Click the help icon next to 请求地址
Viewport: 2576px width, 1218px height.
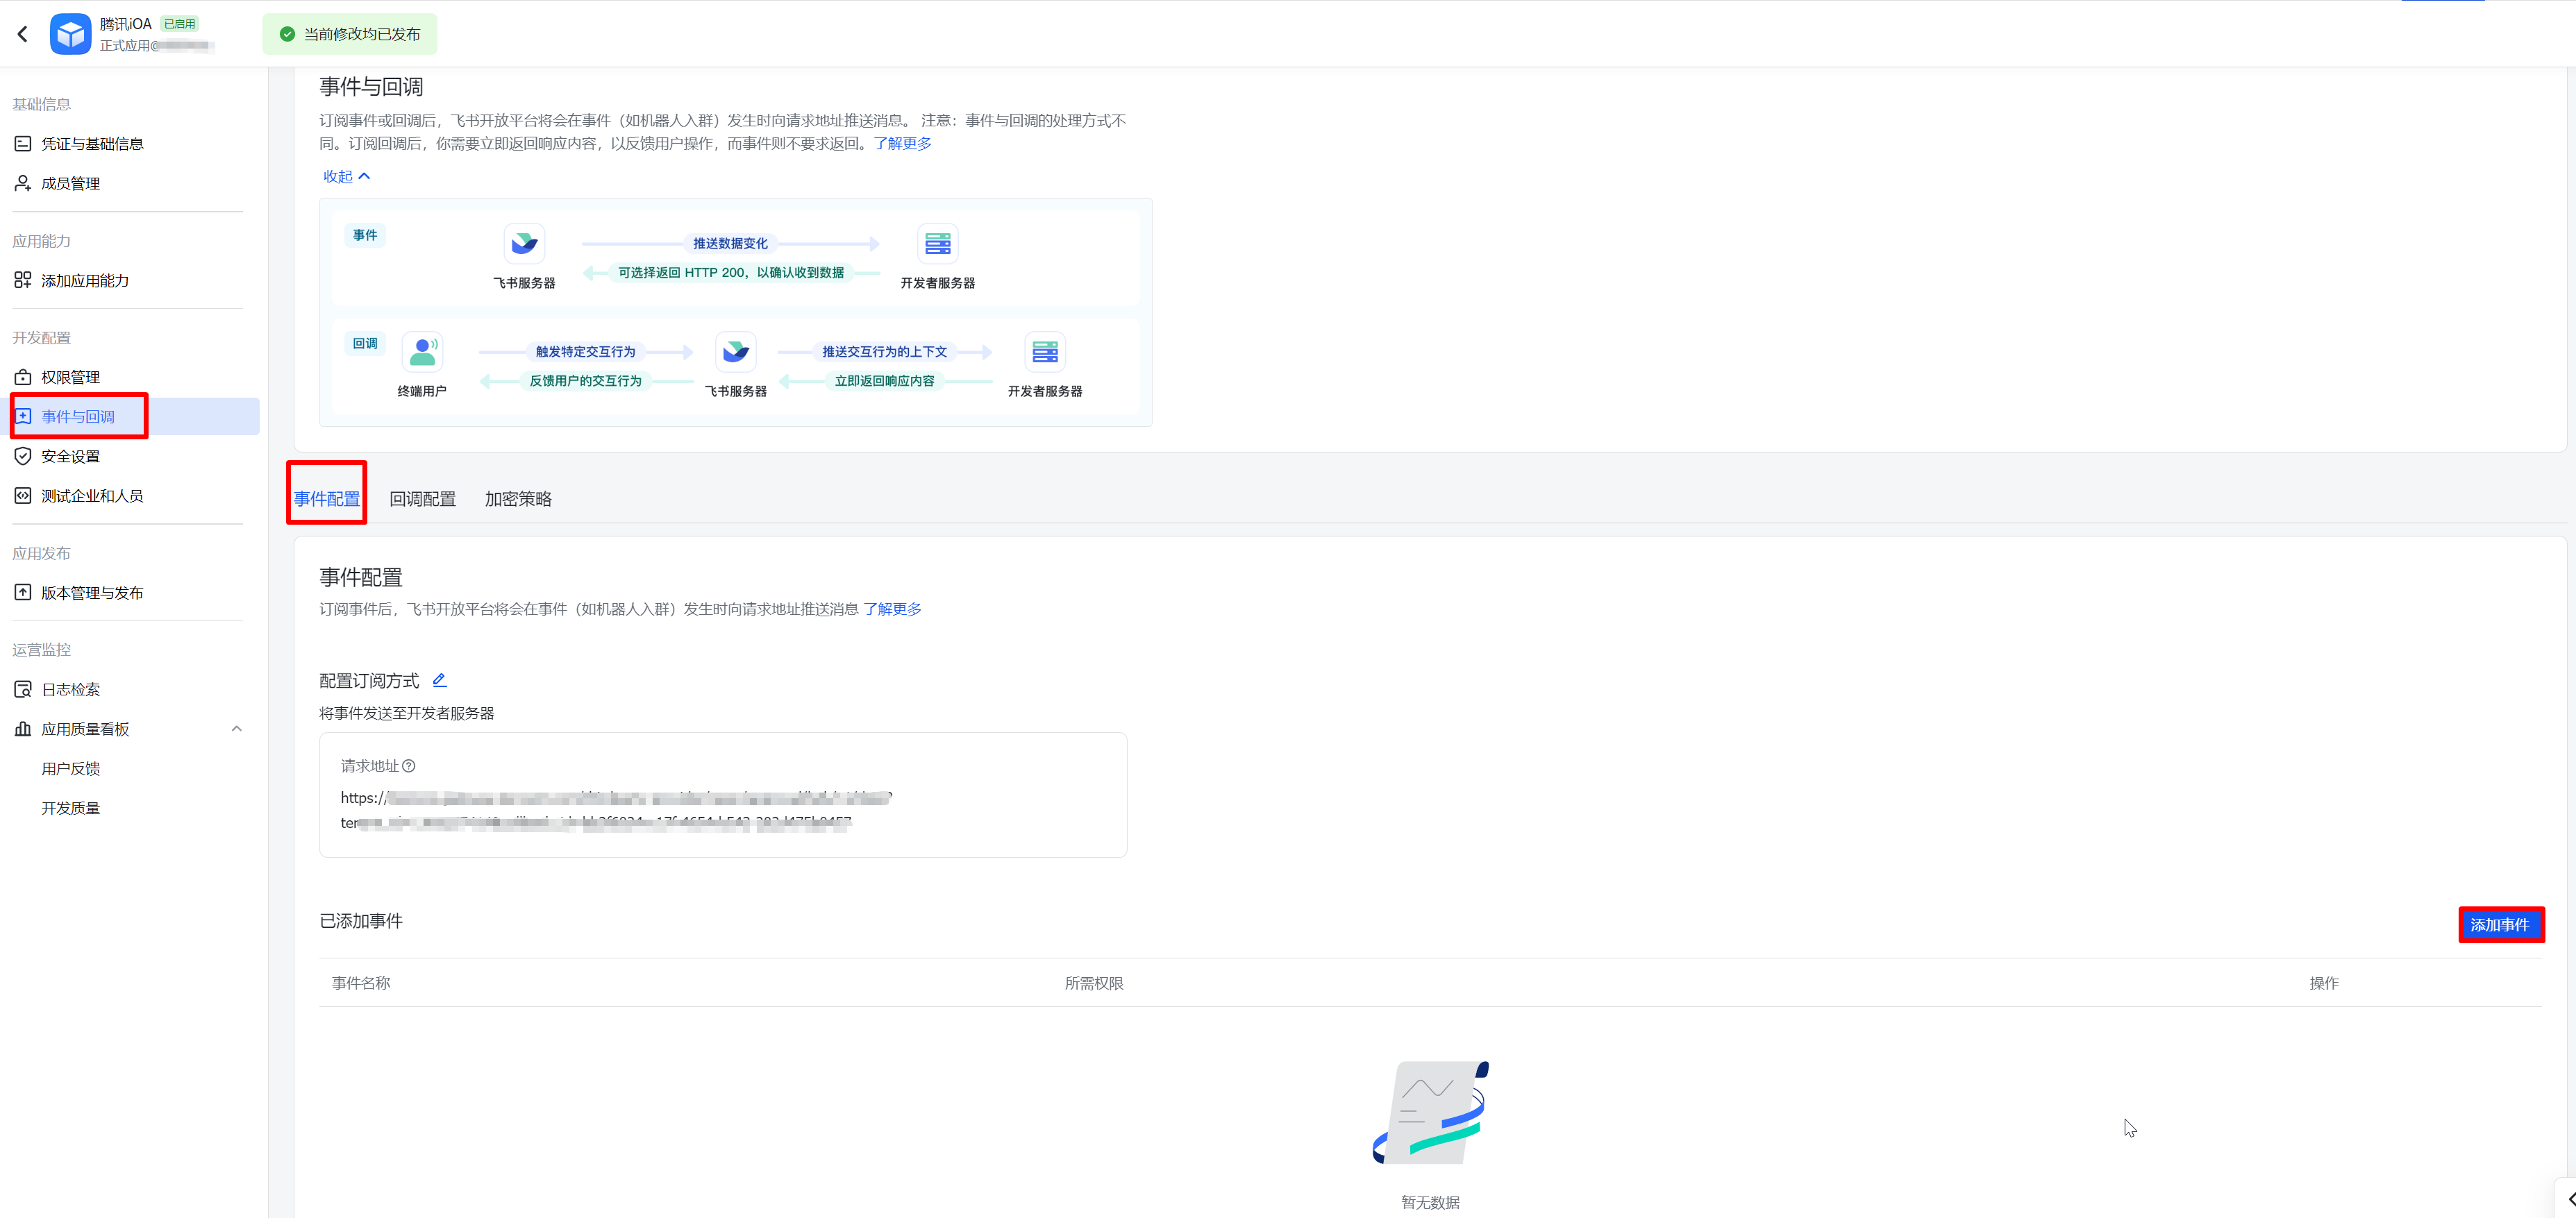409,766
